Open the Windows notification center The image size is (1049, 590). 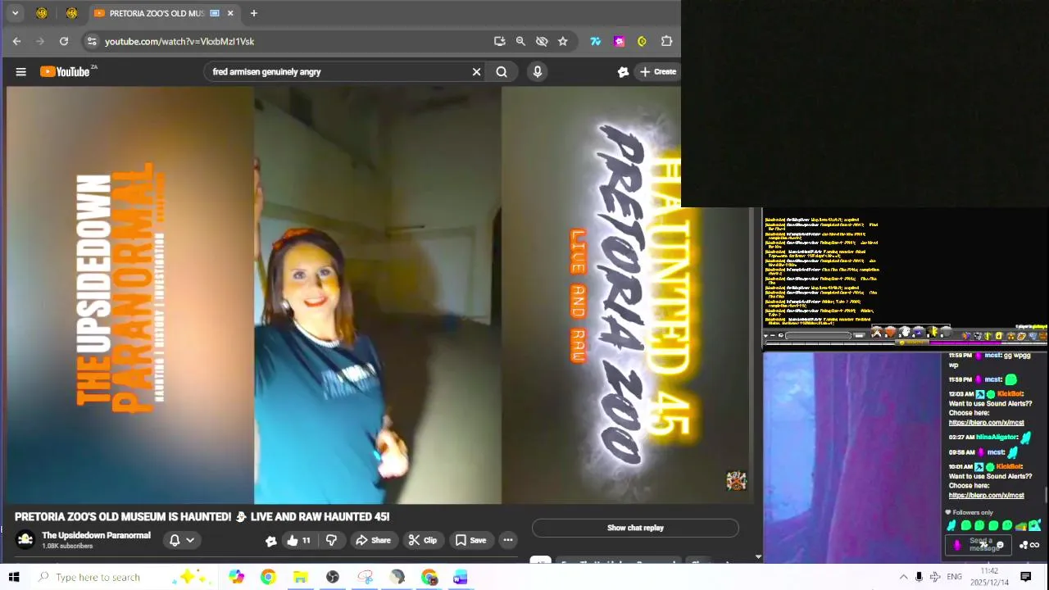click(x=1025, y=577)
